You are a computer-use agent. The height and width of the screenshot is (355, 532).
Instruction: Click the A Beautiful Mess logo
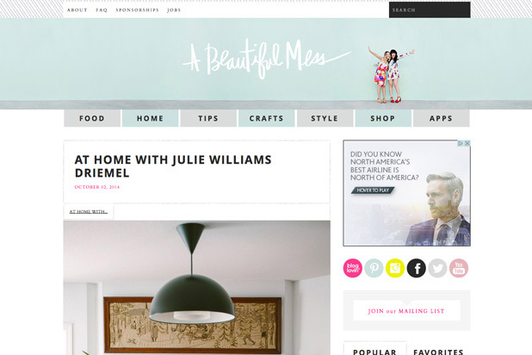tap(266, 59)
